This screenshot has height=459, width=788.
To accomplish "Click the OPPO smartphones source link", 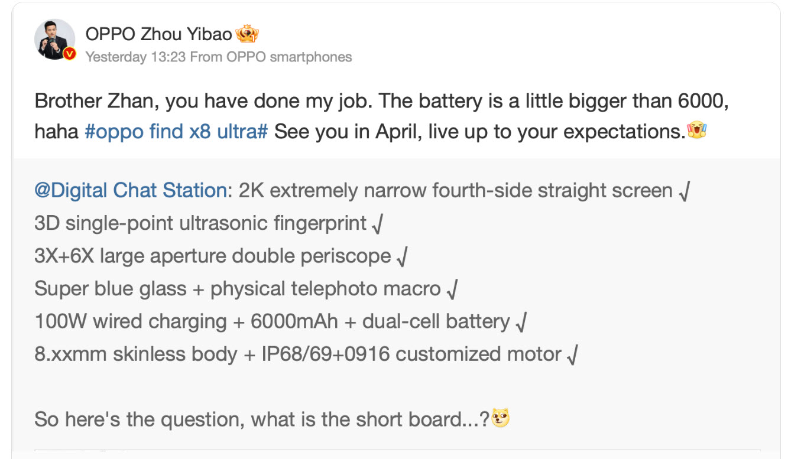I will pyautogui.click(x=289, y=57).
